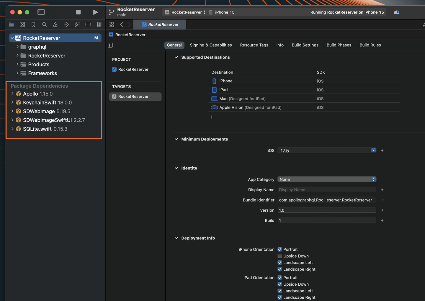Uncheck iPad Landscape Left orientation
425x301 pixels.
[280, 291]
